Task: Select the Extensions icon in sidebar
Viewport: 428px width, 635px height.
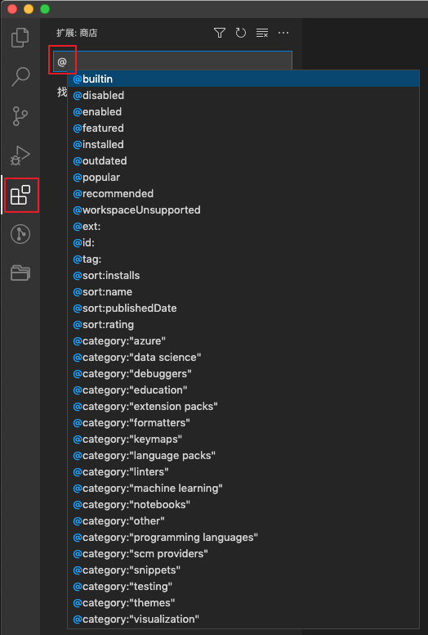Action: click(20, 196)
